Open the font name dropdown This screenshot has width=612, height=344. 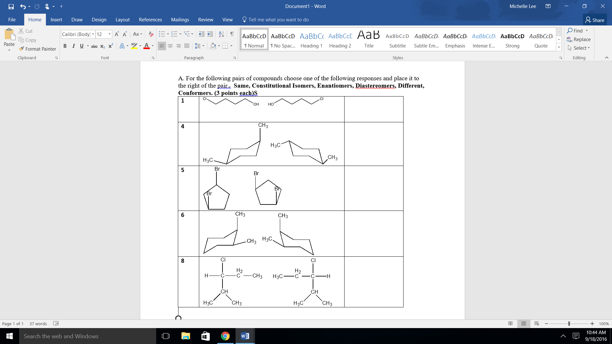tap(93, 34)
